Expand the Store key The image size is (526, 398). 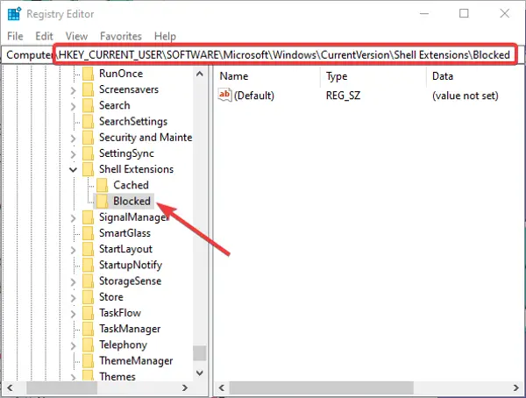pyautogui.click(x=73, y=298)
